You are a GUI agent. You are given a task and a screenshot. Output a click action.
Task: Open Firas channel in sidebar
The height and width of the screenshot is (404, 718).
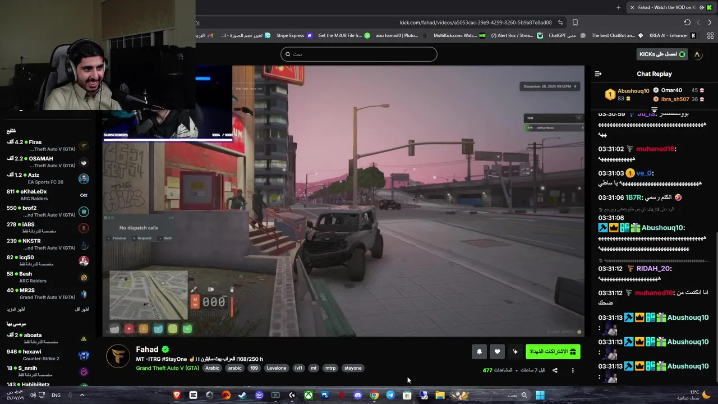pyautogui.click(x=48, y=146)
